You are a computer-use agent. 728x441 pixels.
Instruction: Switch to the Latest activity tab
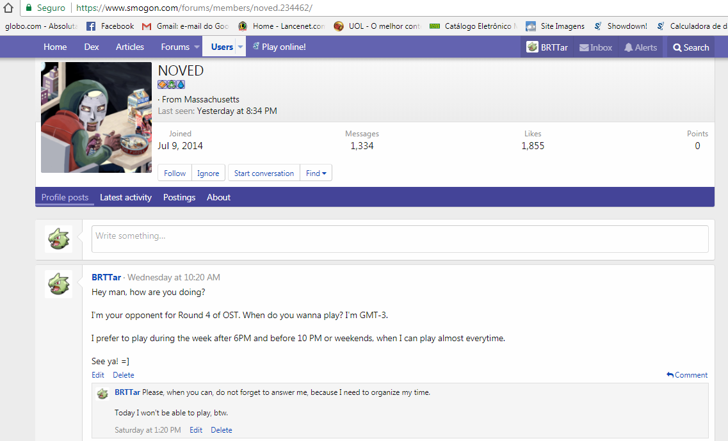click(x=125, y=197)
